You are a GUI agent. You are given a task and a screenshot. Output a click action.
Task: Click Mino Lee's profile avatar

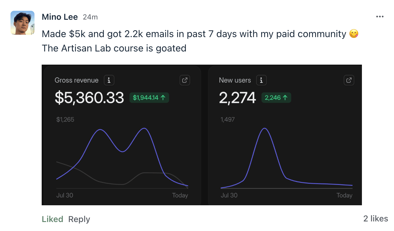coord(22,23)
